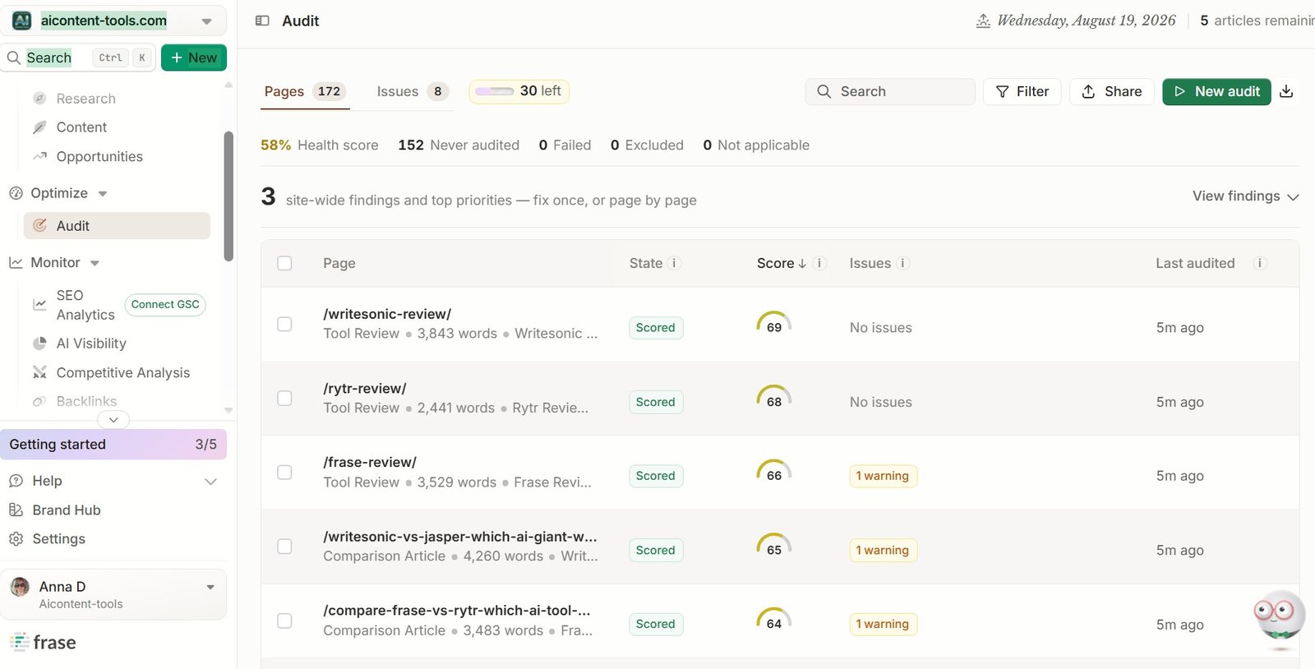Click the Anna D profile avatar
Screen dimensions: 1315x669
20,587
